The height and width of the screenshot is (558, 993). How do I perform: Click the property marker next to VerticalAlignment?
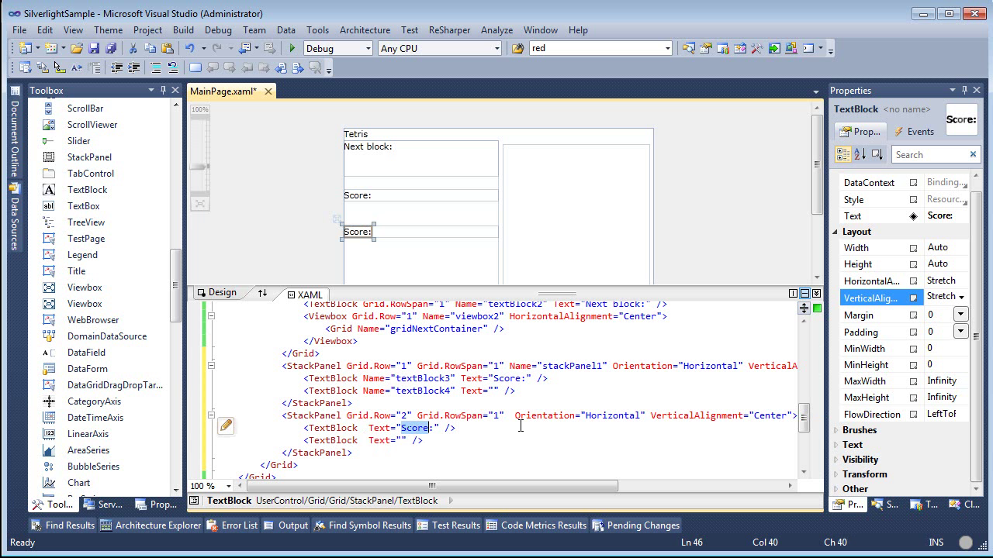[x=913, y=298]
